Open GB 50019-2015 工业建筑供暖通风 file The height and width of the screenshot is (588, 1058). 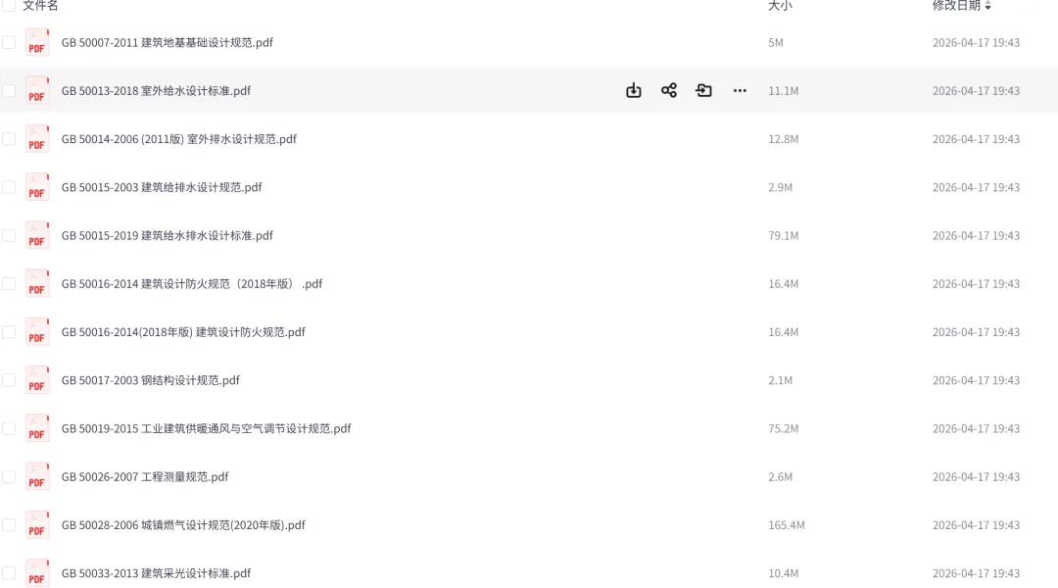[206, 428]
